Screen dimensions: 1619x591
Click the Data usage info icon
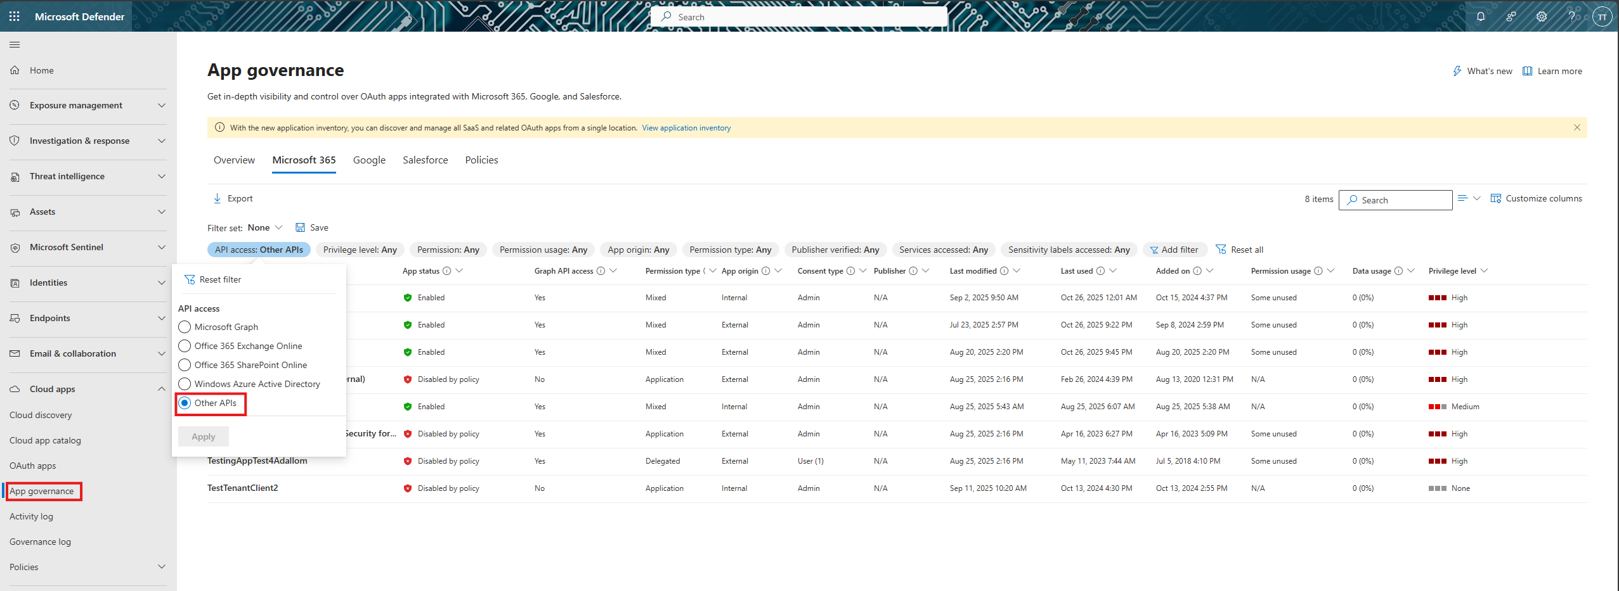pos(1398,271)
